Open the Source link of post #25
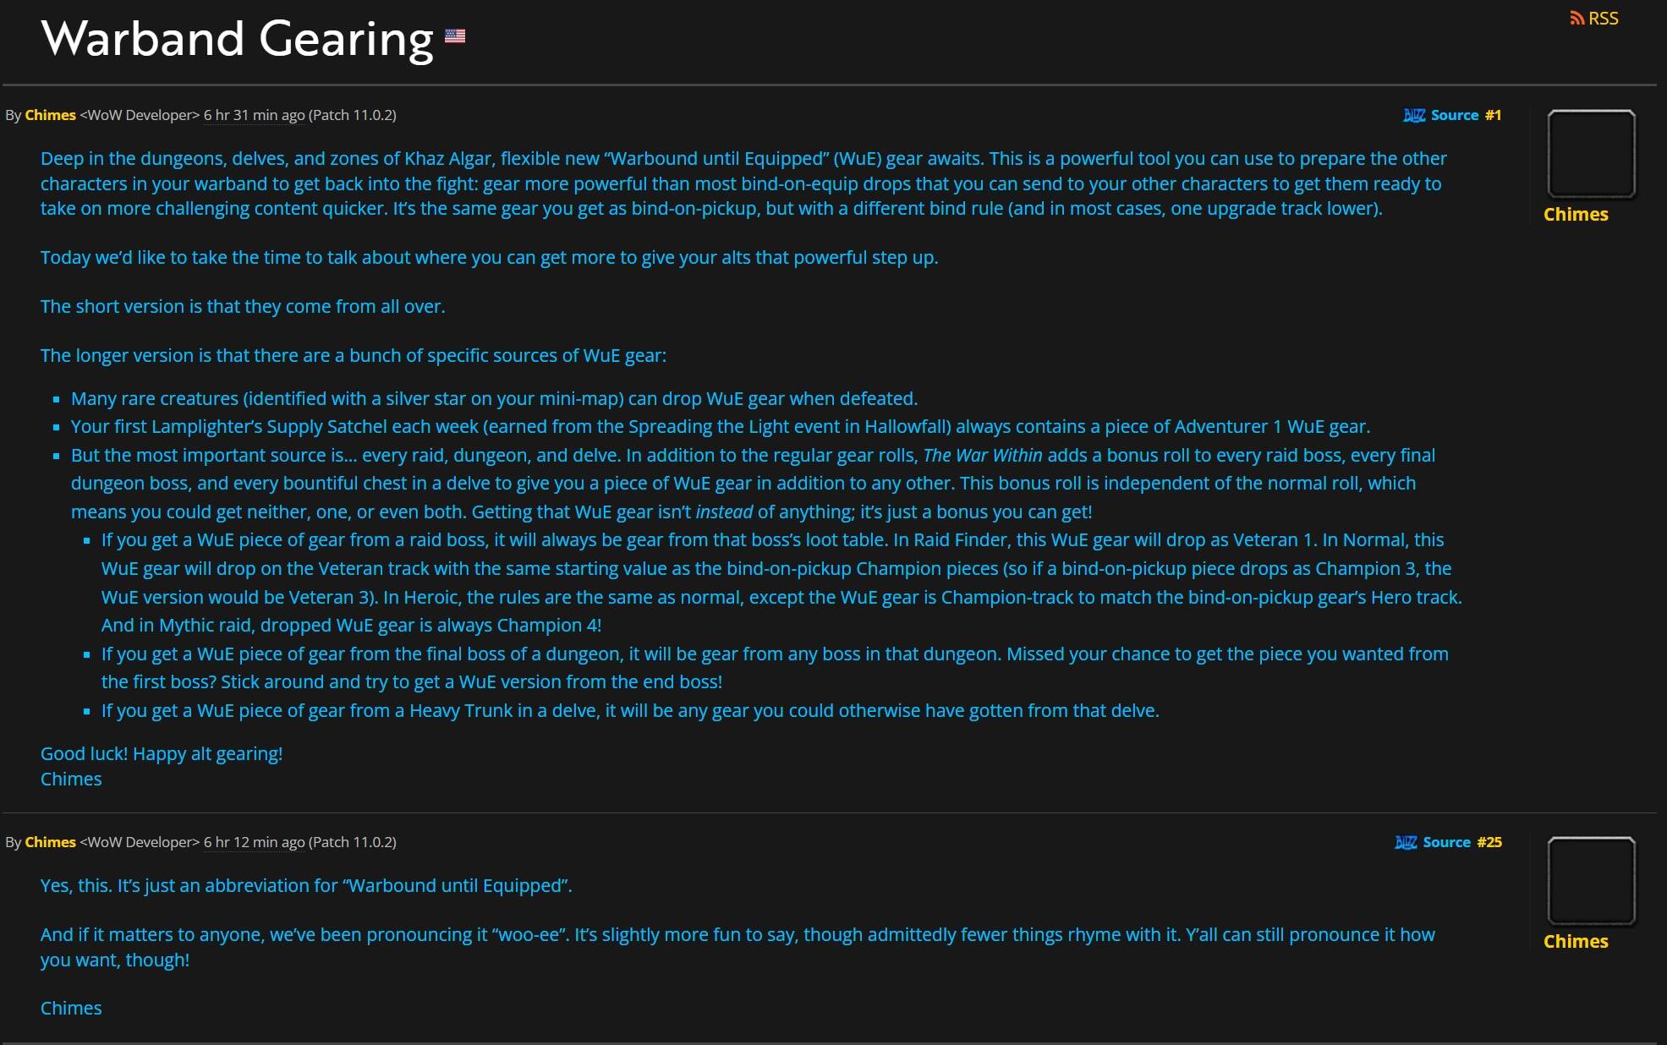The width and height of the screenshot is (1667, 1045). [x=1446, y=842]
